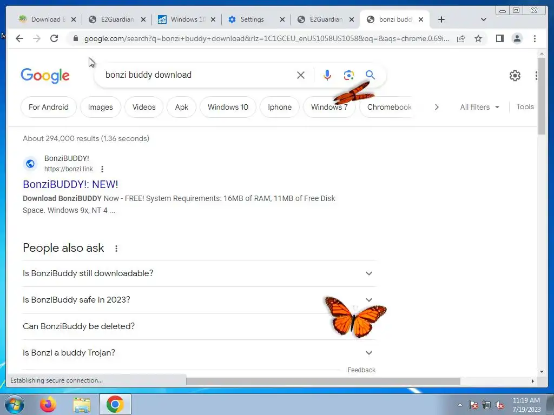Apply the Apk filter chip

pyautogui.click(x=182, y=107)
